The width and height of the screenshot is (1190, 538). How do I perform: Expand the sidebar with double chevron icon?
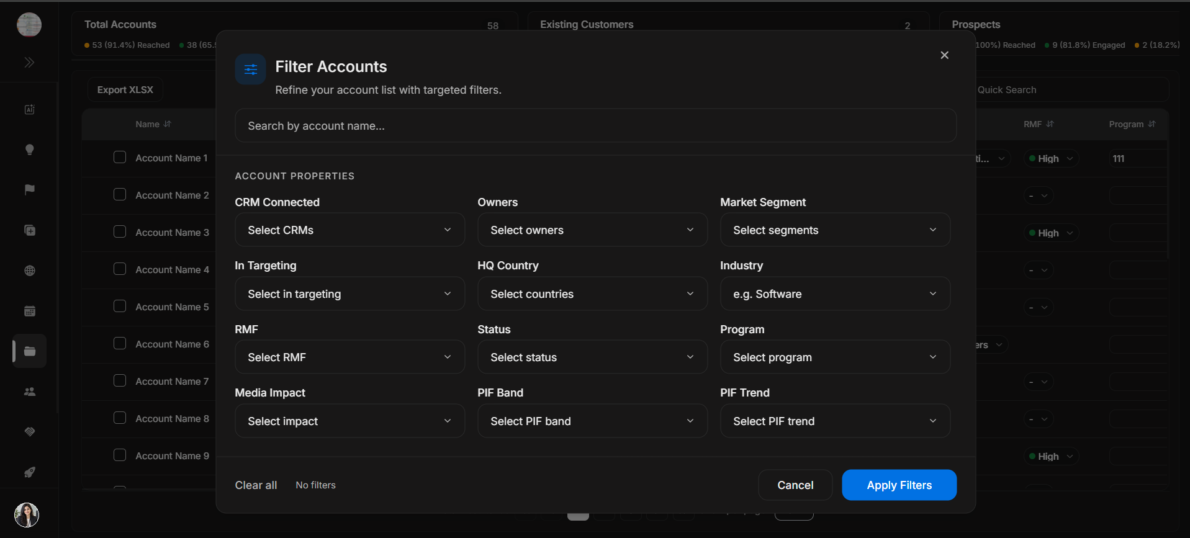tap(29, 63)
